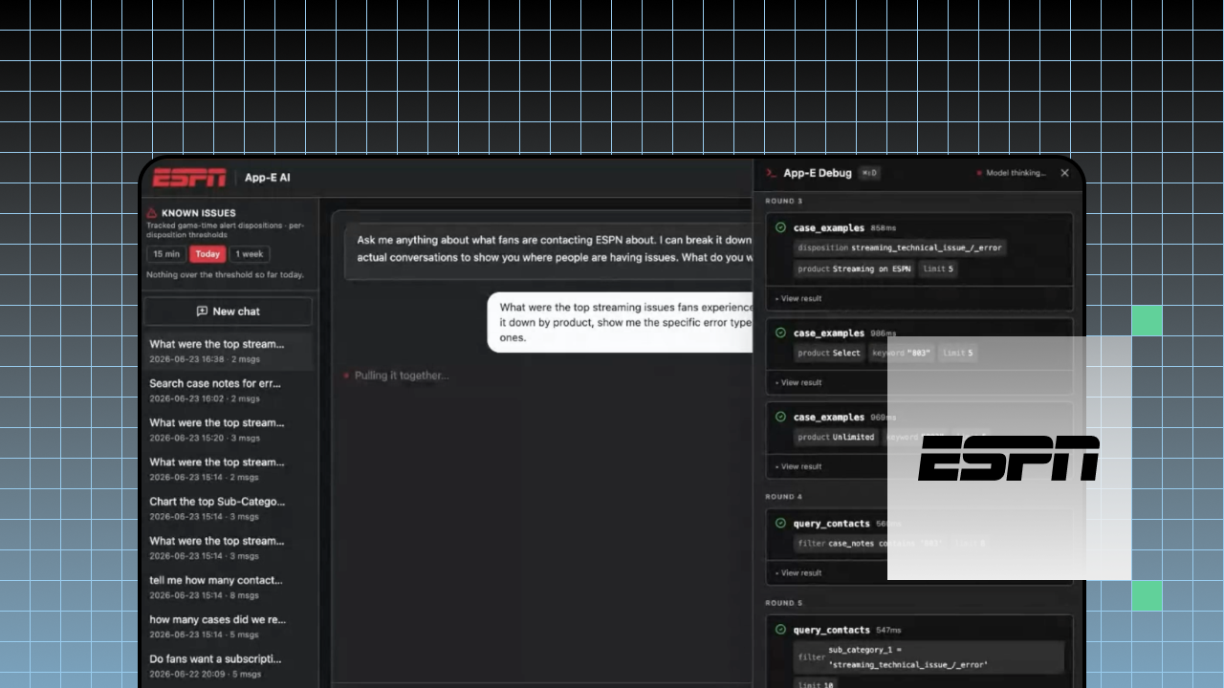Screen dimensions: 1224x688
Task: Expand View result under case_examples 960ms
Action: 798,466
